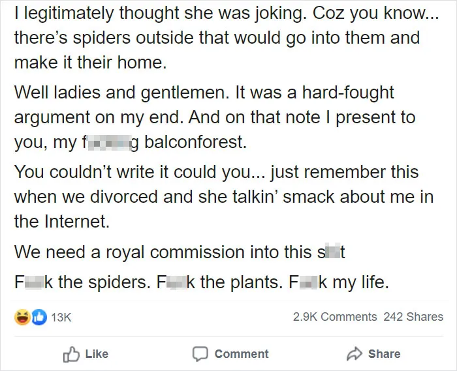Click the Like text label
The width and height of the screenshot is (457, 371).
coord(97,354)
